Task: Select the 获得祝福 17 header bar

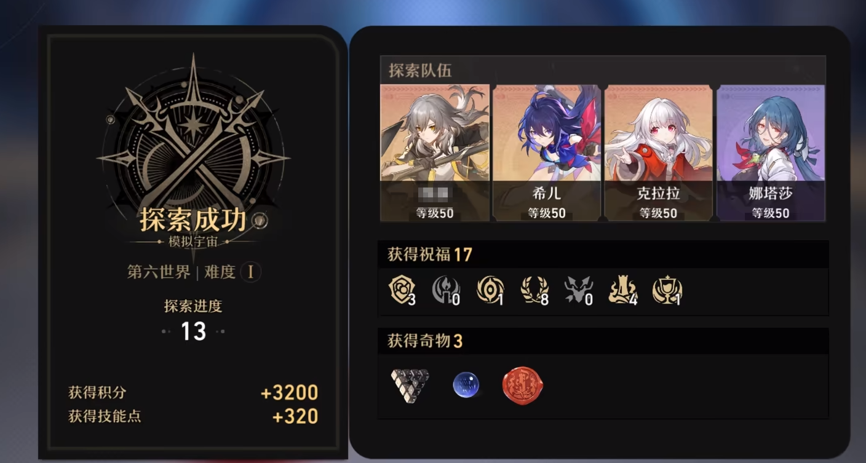Action: pos(603,254)
